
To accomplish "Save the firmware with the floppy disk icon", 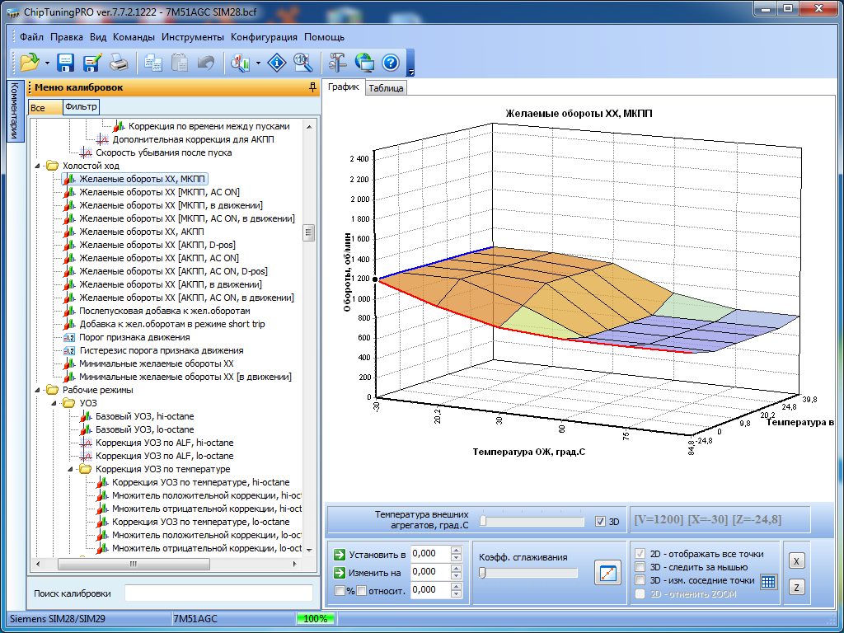I will 65,62.
